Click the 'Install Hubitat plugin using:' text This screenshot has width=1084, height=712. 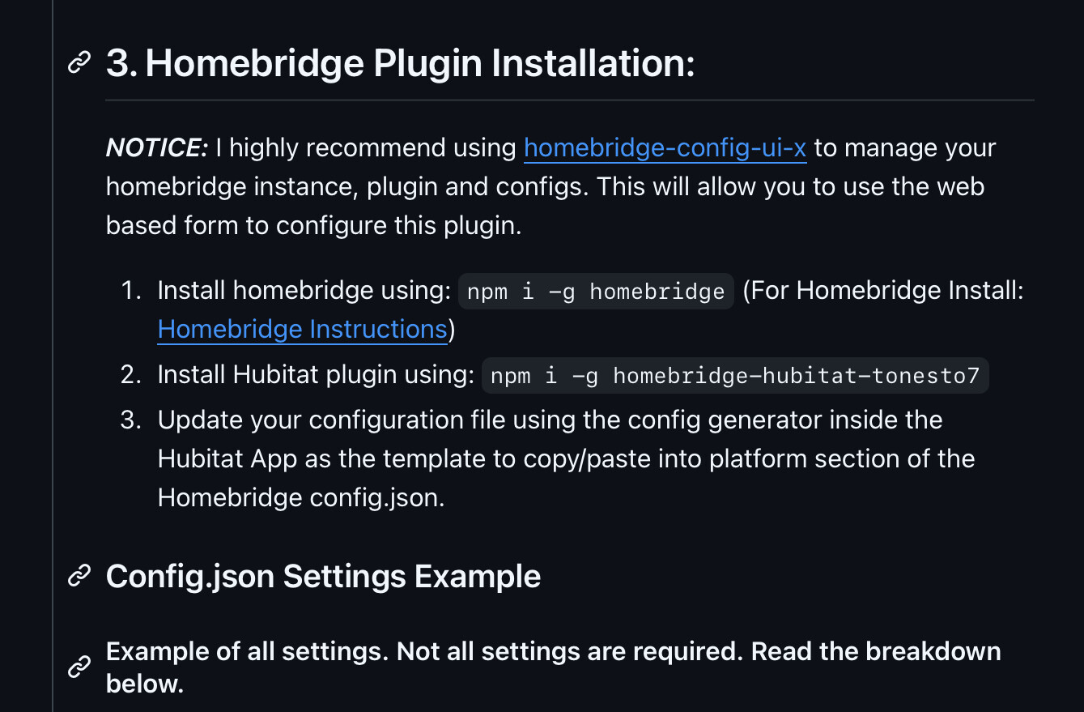pyautogui.click(x=316, y=375)
